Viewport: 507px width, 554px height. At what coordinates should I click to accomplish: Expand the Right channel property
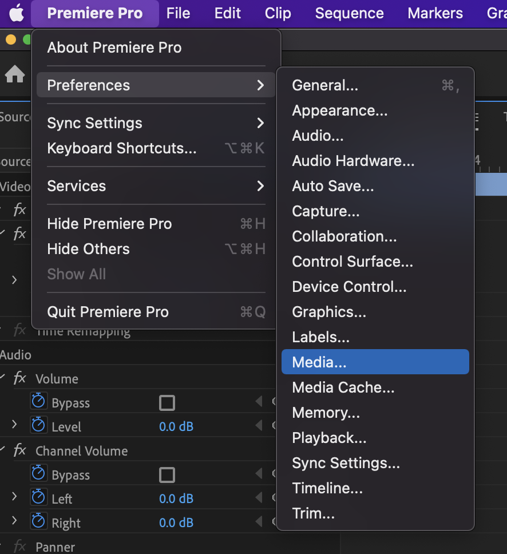[14, 520]
